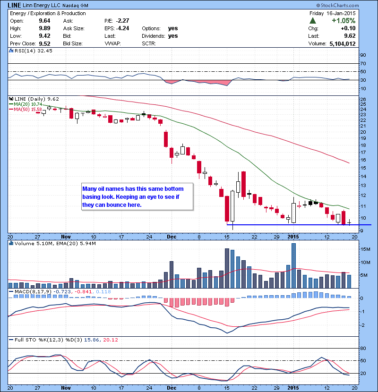Click the date Friday 16-Jan-2015
The width and height of the screenshot is (378, 392).
tap(333, 13)
